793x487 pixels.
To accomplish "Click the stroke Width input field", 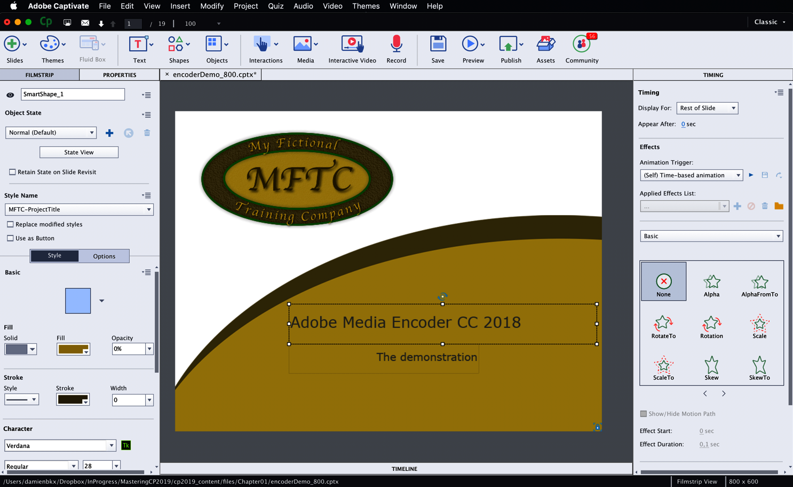I will click(129, 400).
